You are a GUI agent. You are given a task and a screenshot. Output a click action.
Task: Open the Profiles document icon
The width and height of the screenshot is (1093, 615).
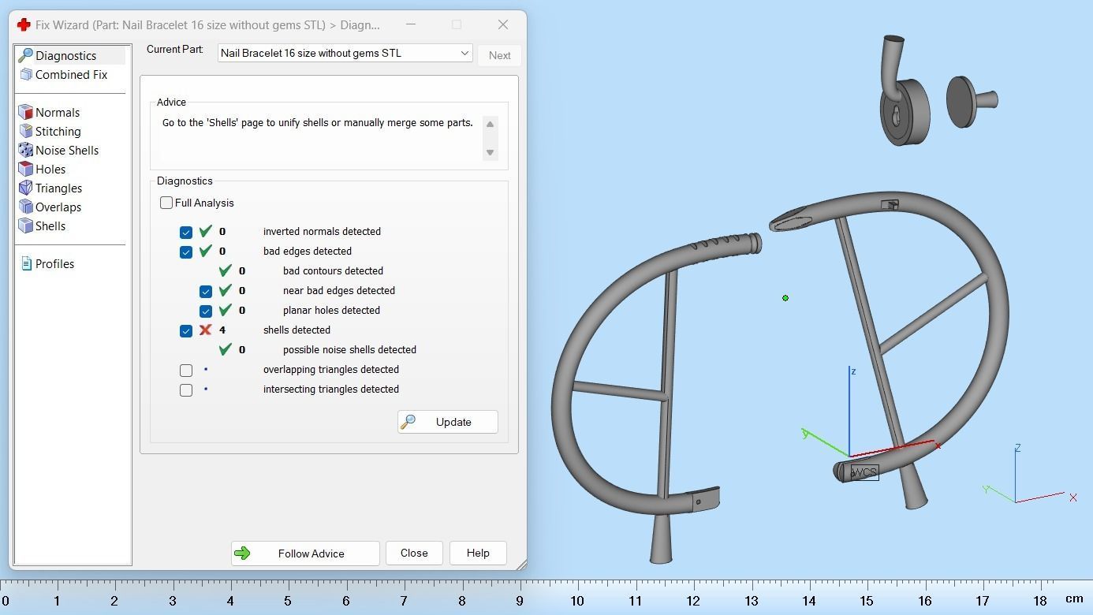[27, 263]
